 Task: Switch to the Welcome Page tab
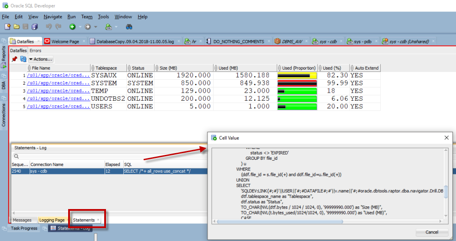(65, 41)
